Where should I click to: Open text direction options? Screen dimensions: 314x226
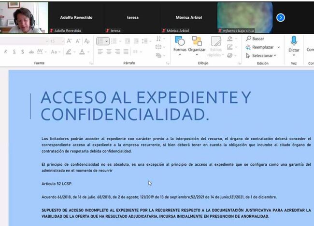(160, 39)
